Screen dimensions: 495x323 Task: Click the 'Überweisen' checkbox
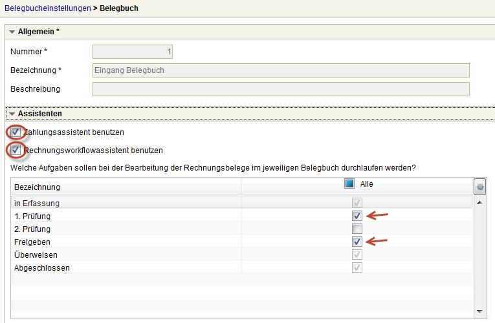(357, 255)
